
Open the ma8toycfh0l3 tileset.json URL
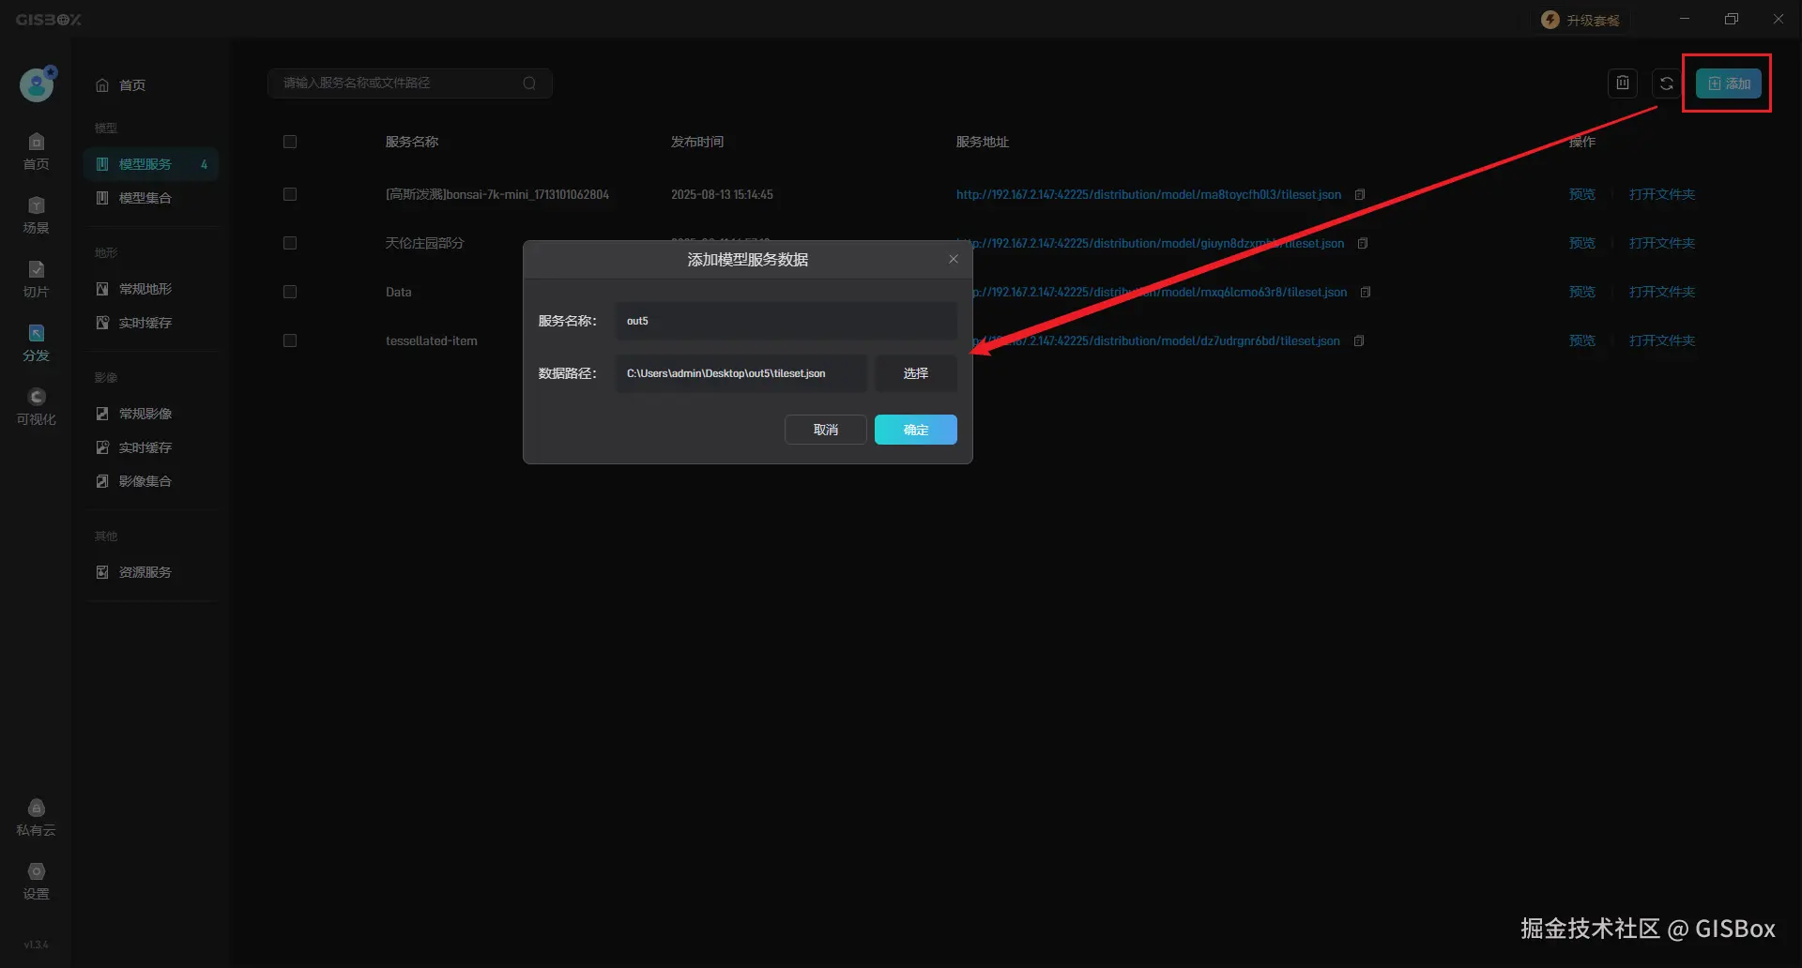pos(1149,195)
